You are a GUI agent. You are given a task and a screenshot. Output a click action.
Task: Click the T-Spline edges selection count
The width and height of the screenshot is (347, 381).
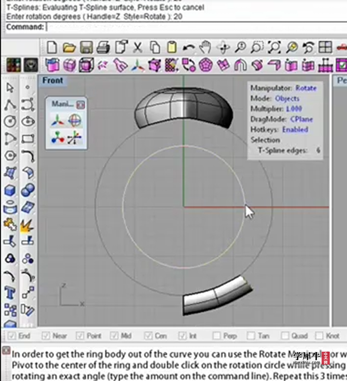pos(318,150)
